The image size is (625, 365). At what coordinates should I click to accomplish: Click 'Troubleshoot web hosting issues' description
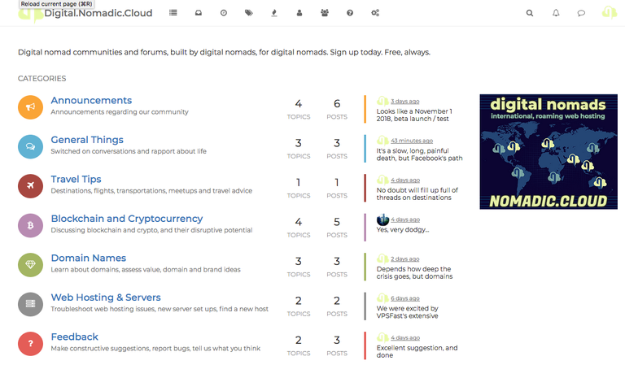(x=160, y=309)
